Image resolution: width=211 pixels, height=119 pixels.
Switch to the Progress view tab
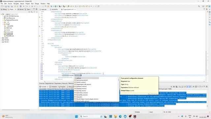coord(62,87)
